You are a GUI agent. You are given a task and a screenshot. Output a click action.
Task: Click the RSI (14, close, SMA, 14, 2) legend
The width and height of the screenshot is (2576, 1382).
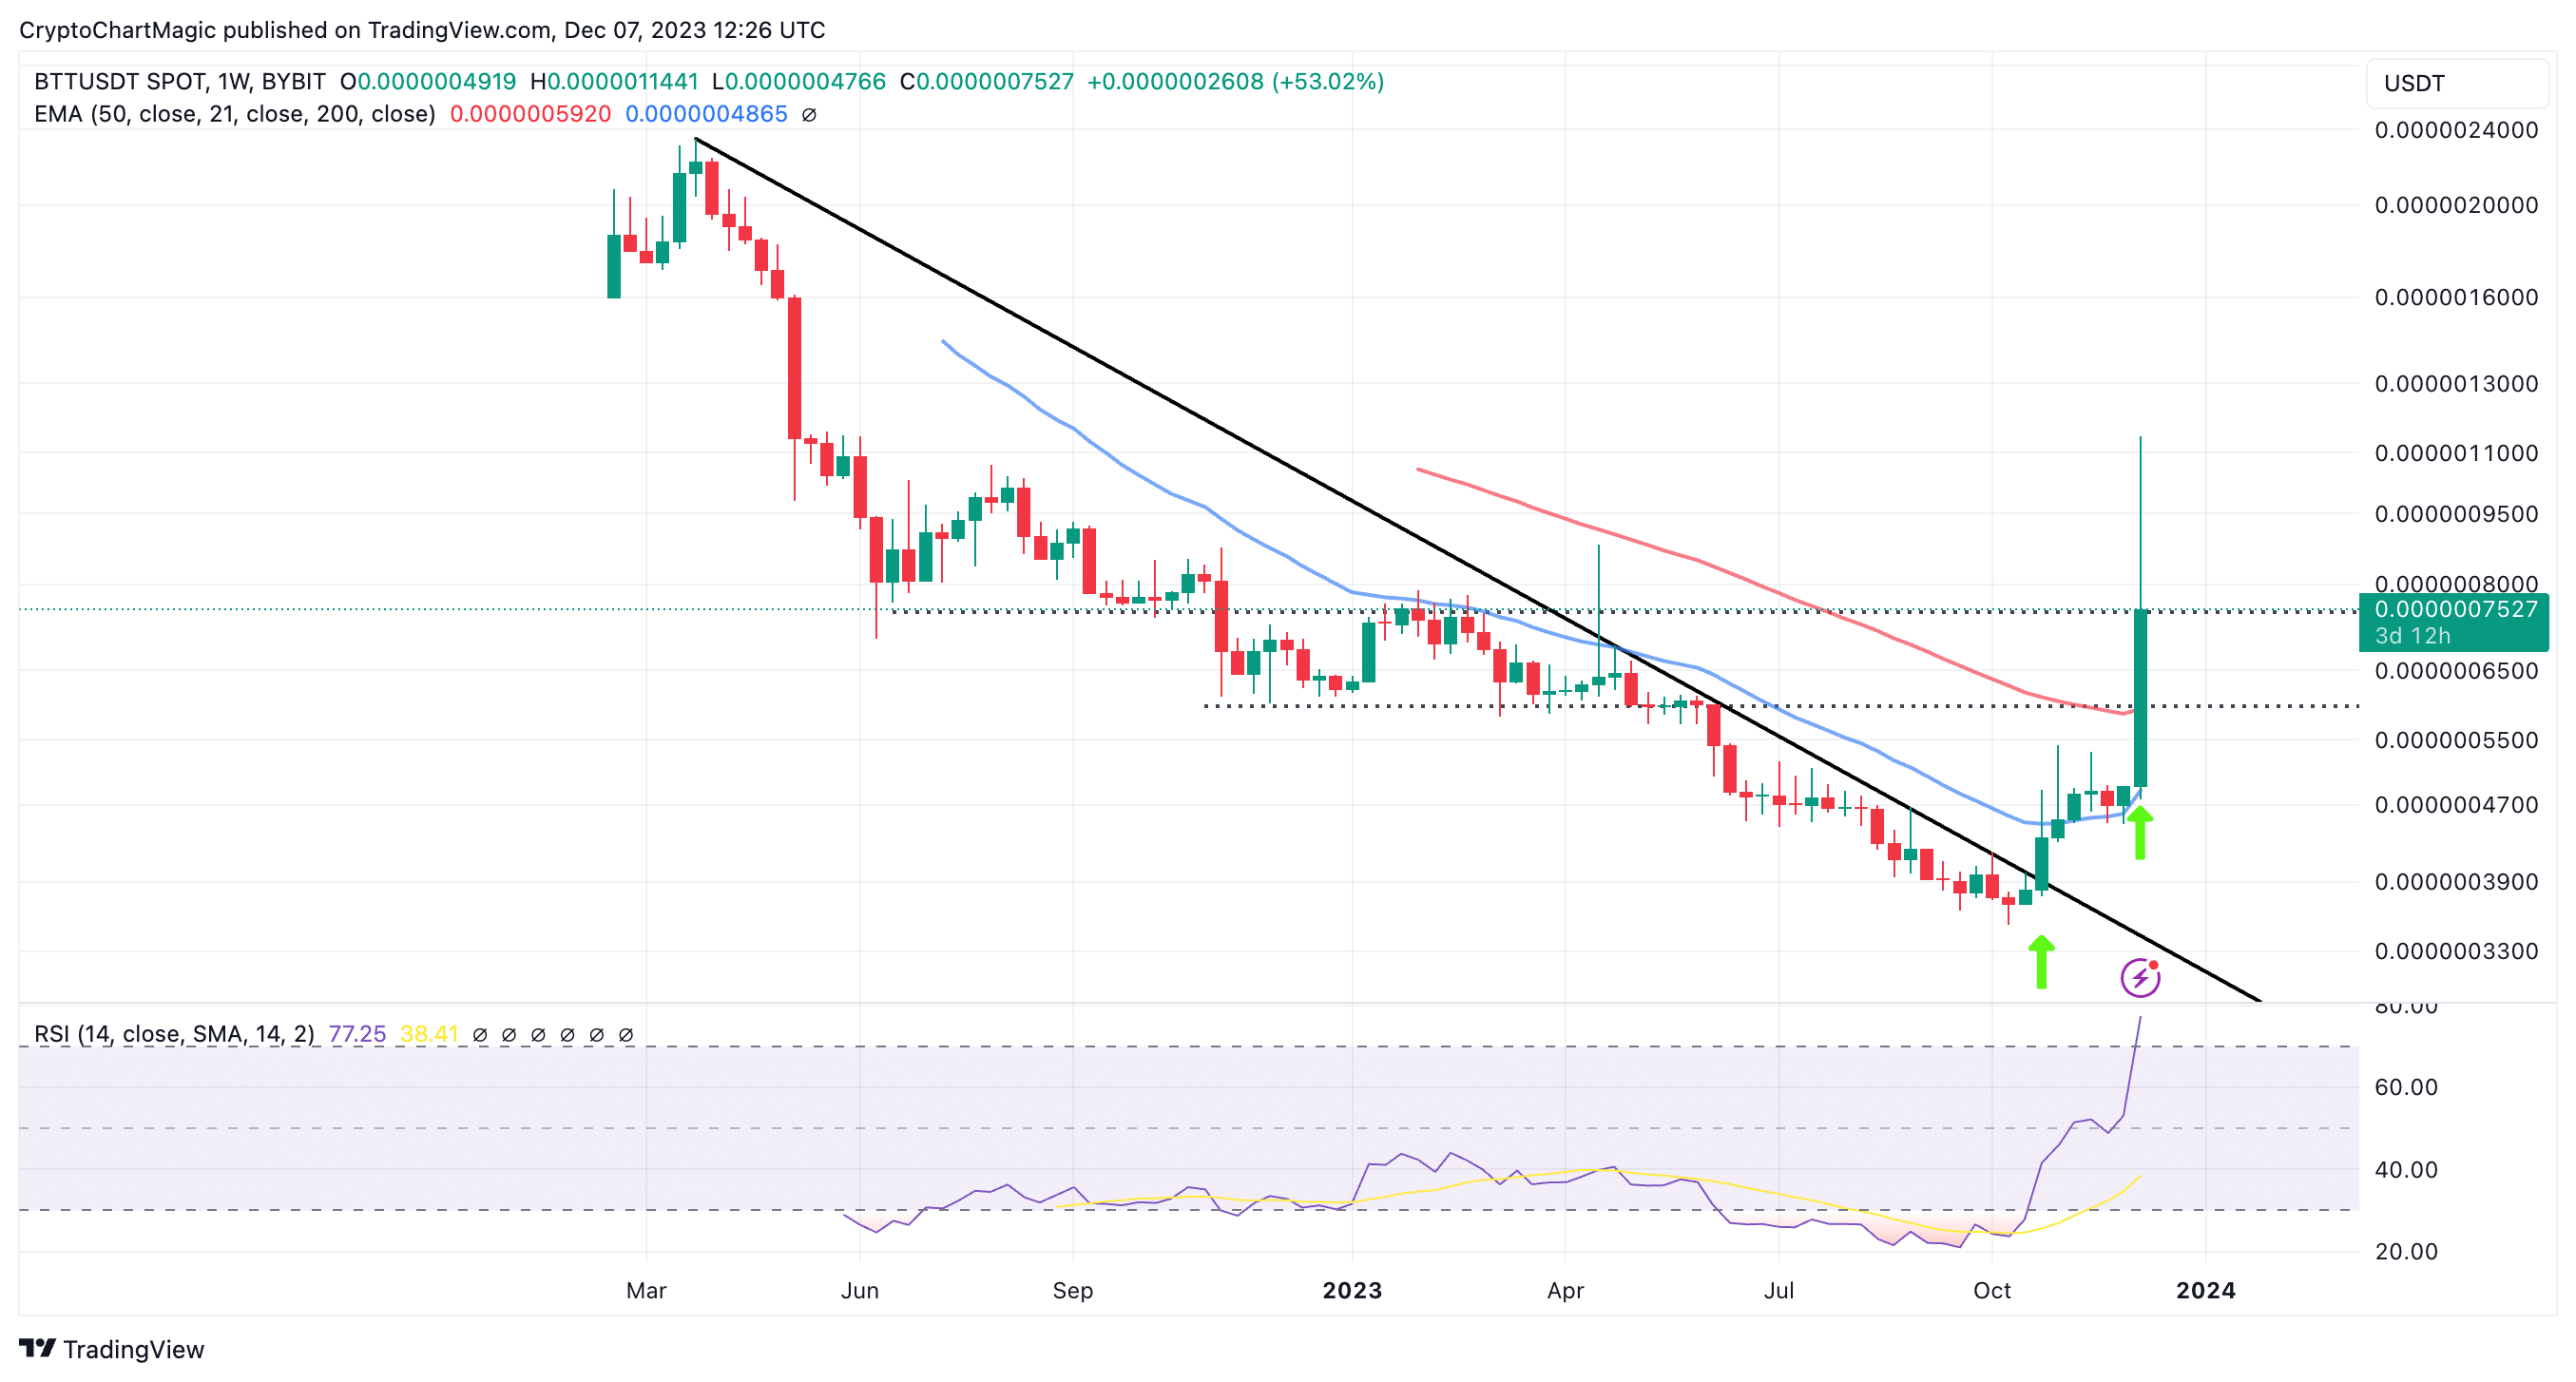click(x=174, y=1033)
